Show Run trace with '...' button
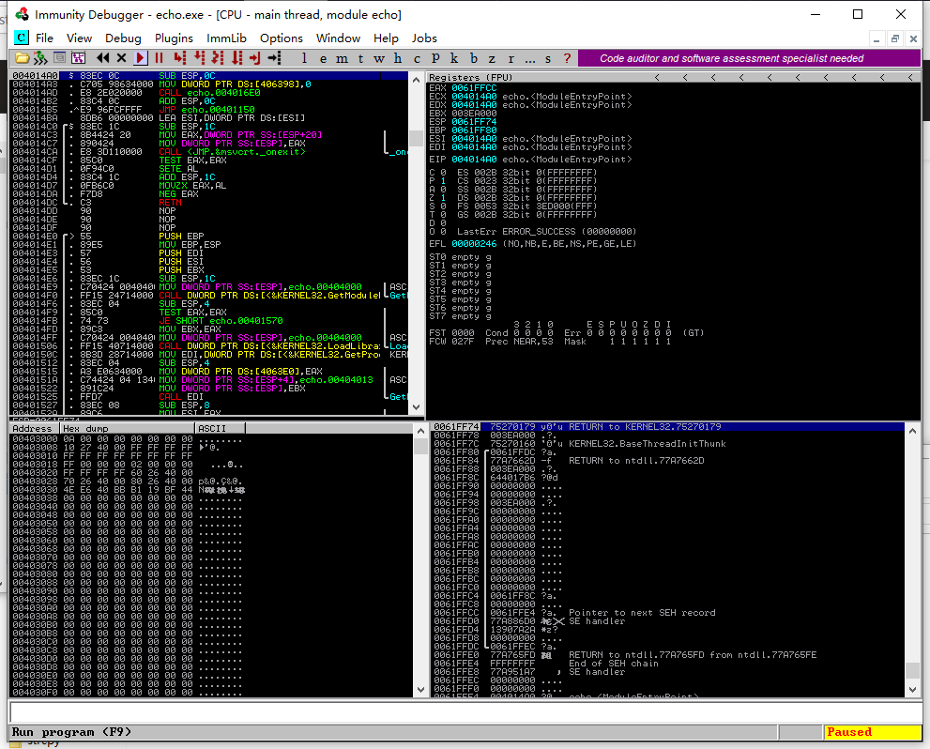Screen dimensions: 930x749 click(529, 58)
